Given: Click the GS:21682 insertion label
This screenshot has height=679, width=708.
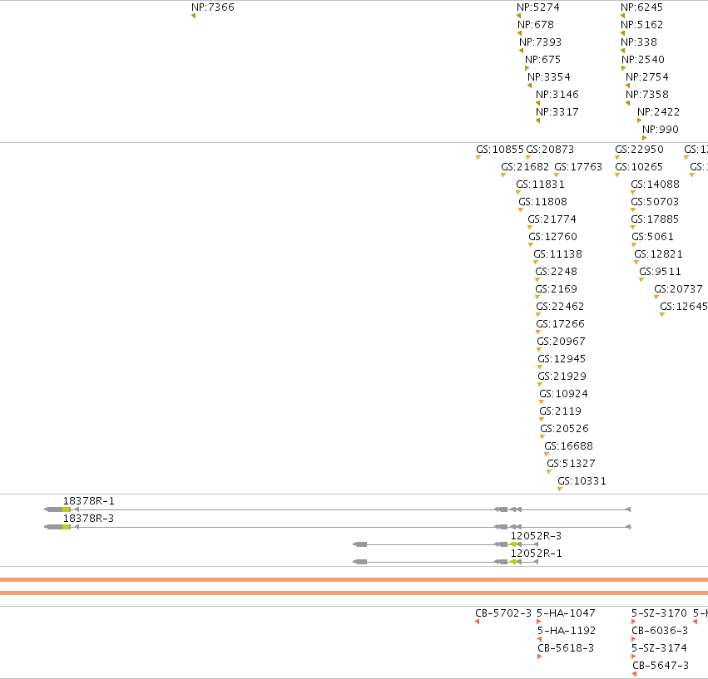Looking at the screenshot, I should point(525,167).
